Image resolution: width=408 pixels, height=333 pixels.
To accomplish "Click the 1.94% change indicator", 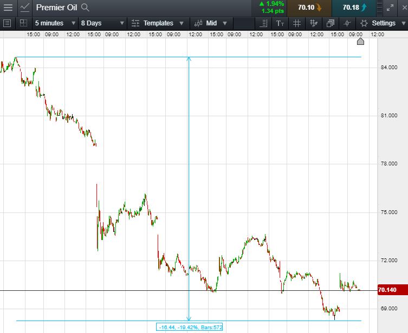I will (272, 4).
